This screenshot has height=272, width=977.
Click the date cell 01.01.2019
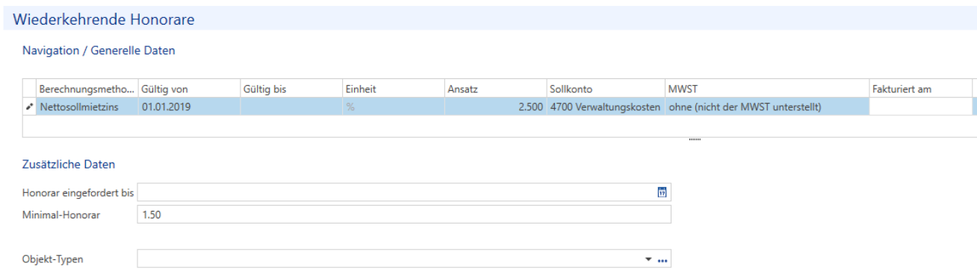[189, 107]
